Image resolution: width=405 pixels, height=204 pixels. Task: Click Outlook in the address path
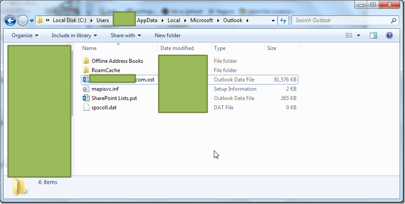click(x=233, y=20)
